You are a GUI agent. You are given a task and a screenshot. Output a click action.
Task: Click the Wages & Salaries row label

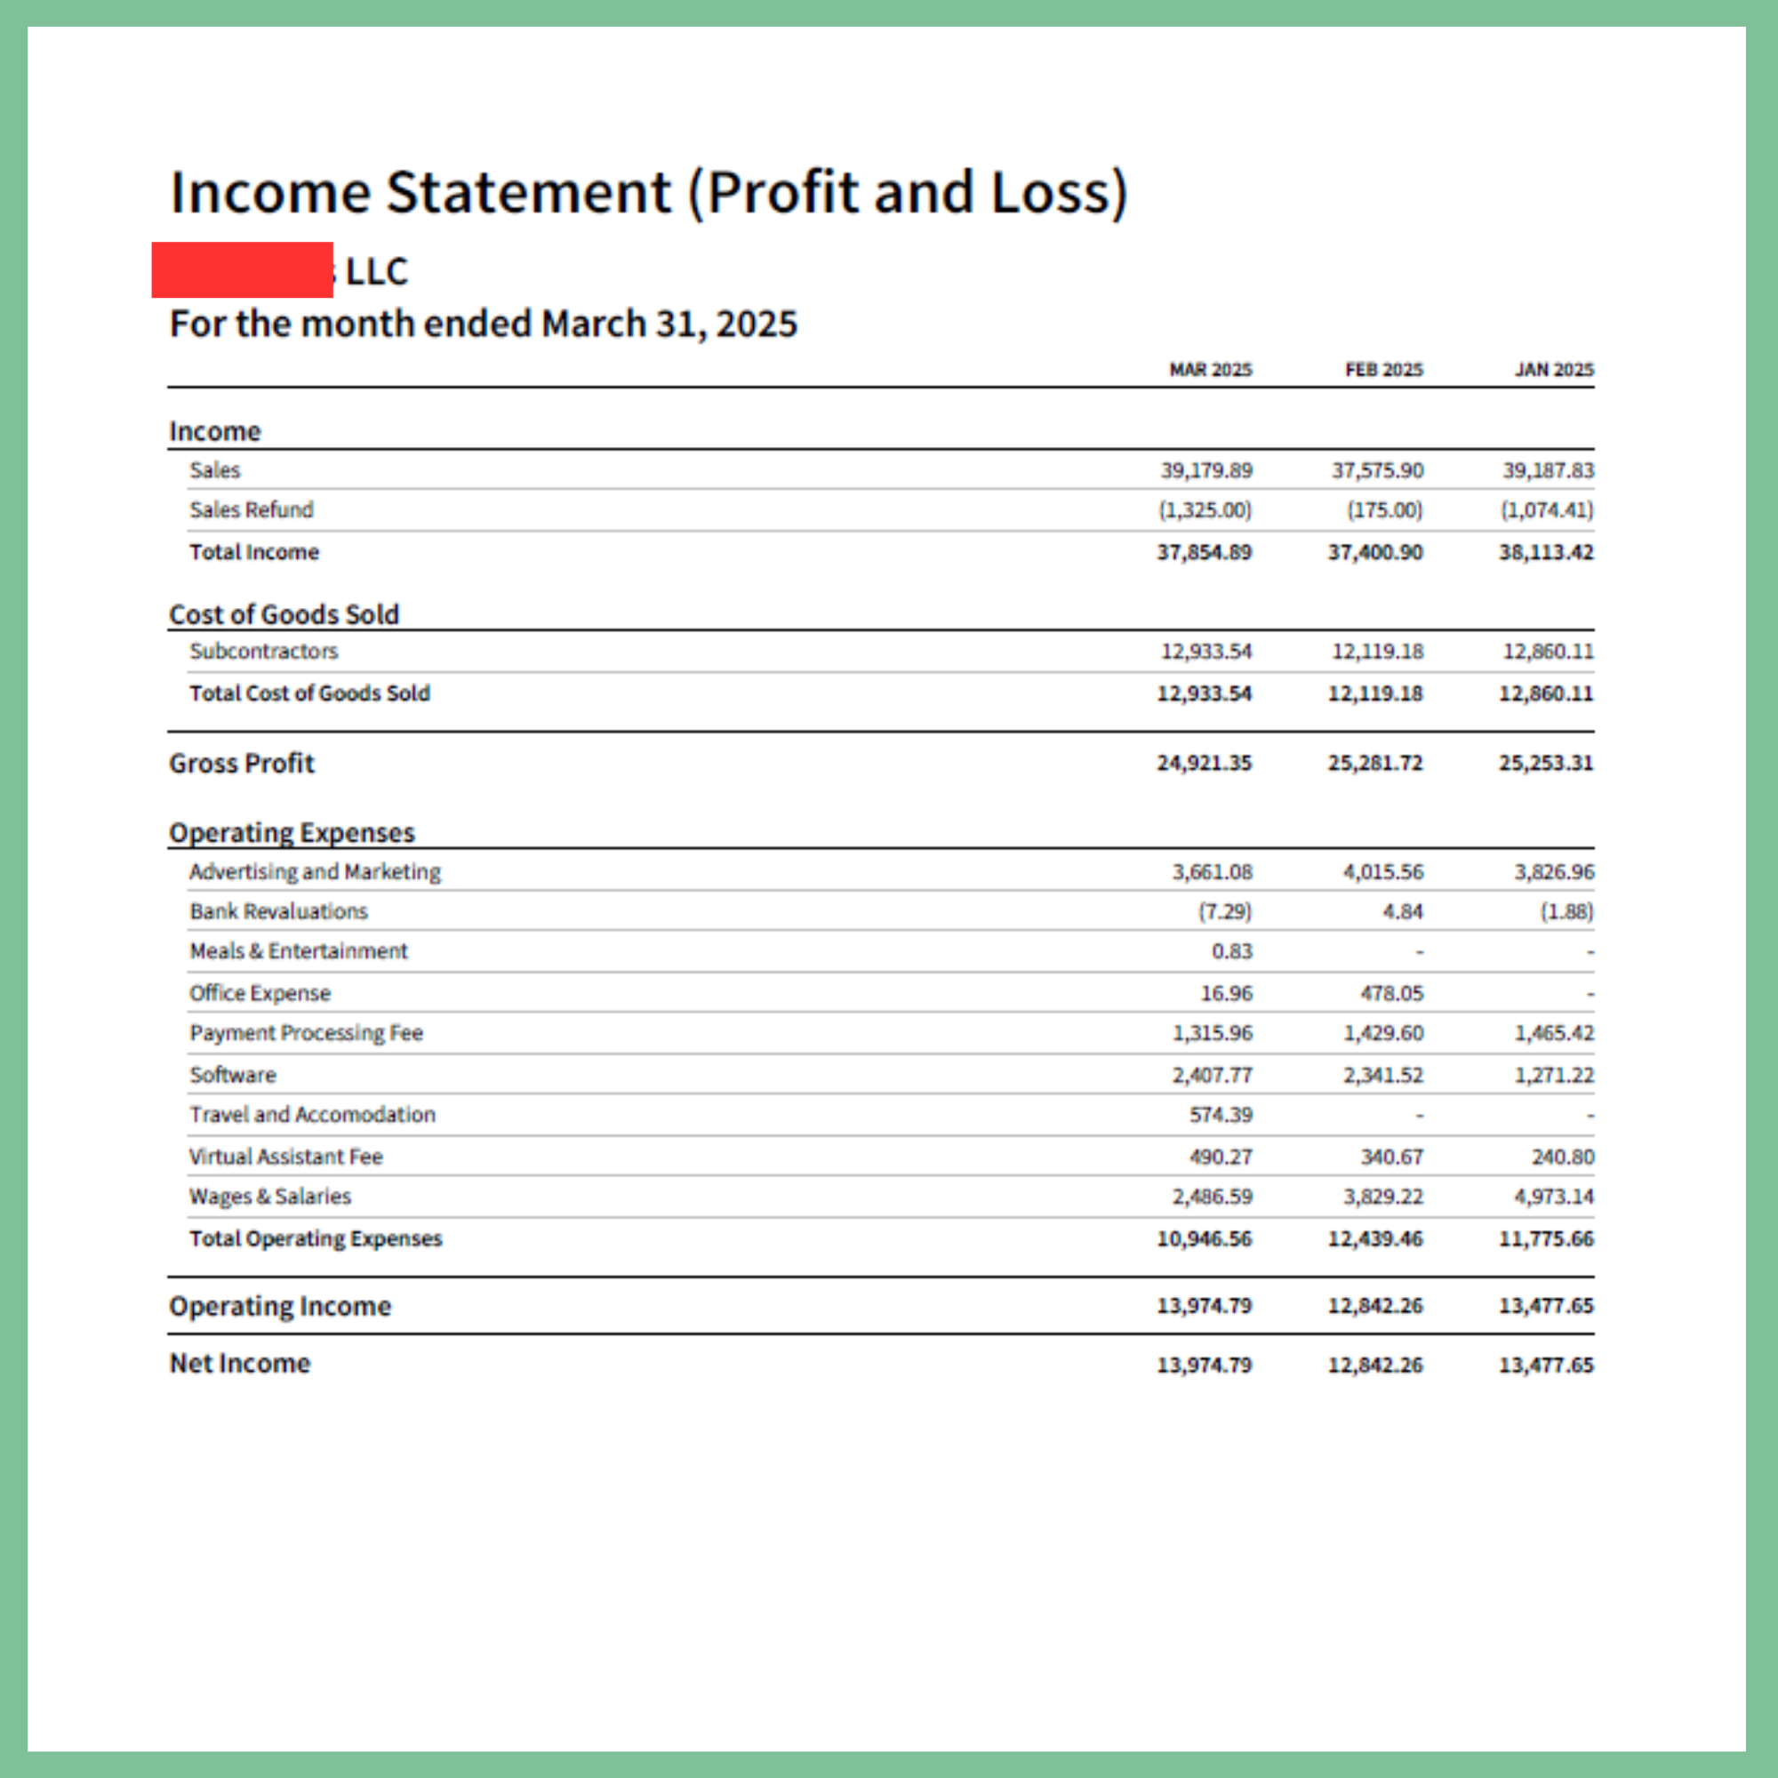tap(270, 1197)
